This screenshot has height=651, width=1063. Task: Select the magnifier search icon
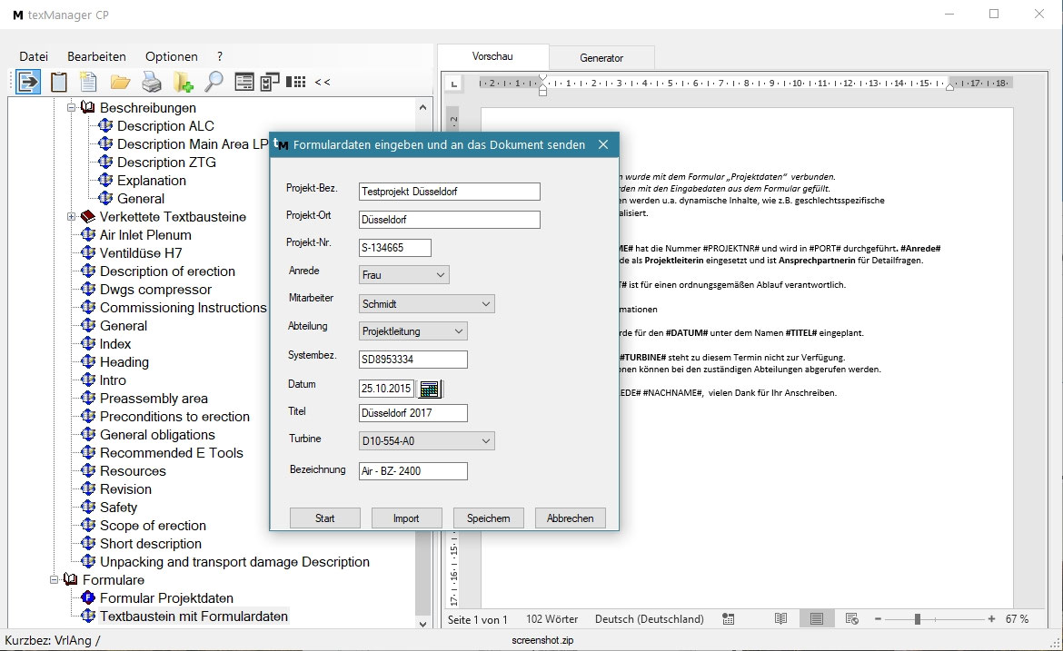(x=212, y=82)
